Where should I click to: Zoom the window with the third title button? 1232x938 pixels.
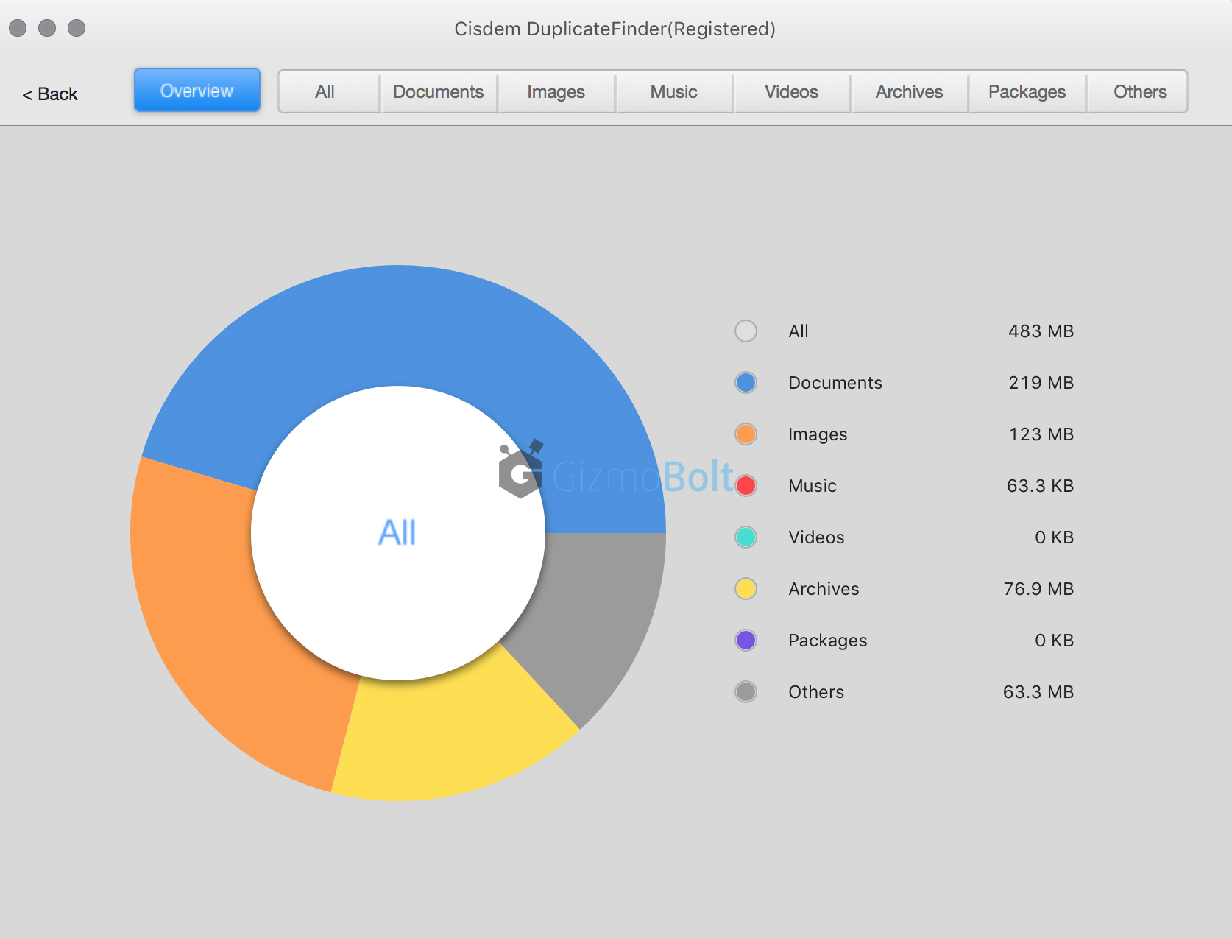pyautogui.click(x=77, y=28)
